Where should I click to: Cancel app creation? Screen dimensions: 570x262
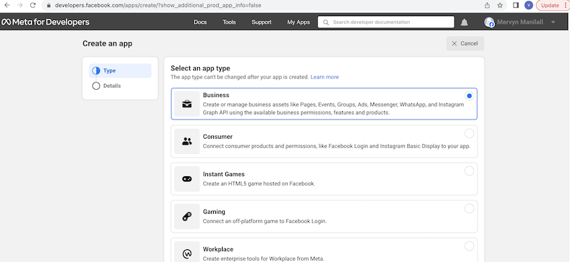coord(465,44)
